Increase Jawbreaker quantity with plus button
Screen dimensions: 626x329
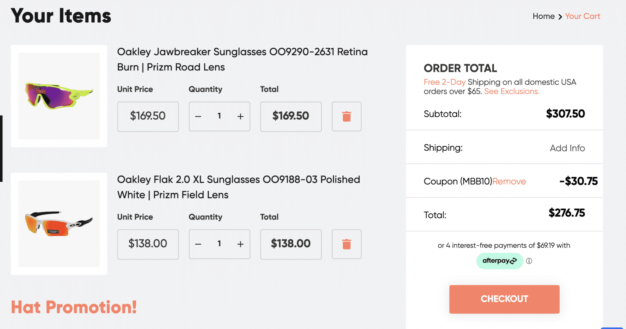[240, 116]
